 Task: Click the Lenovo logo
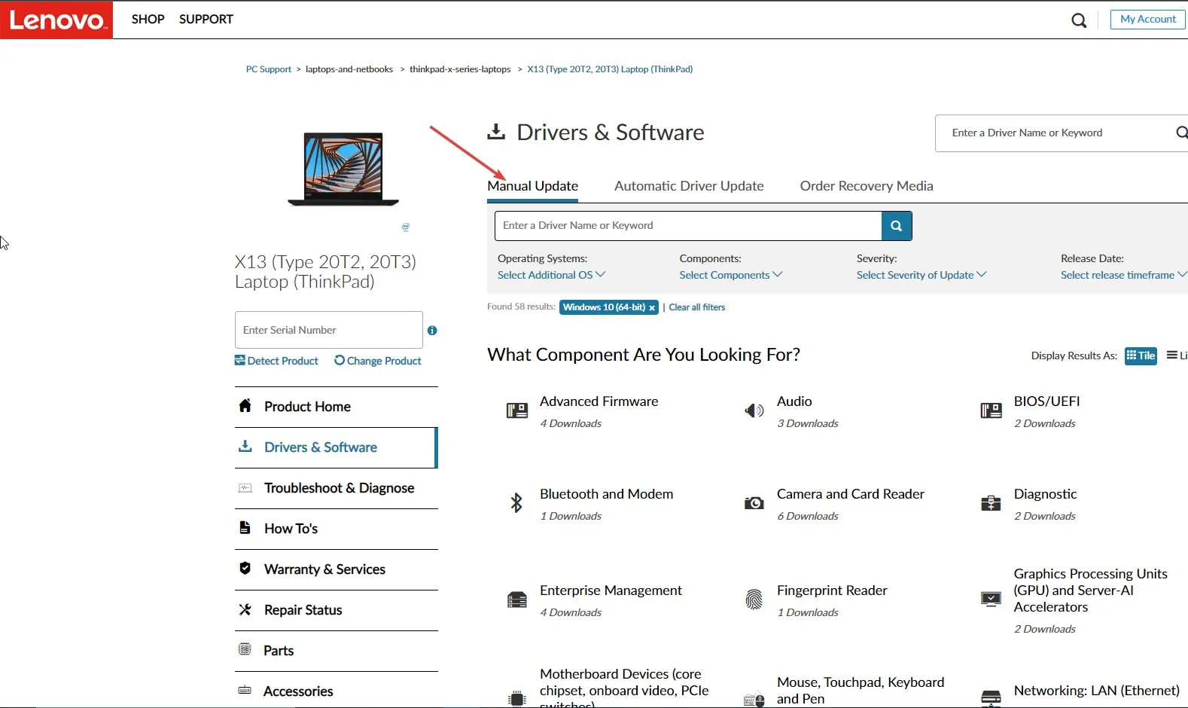coord(56,20)
